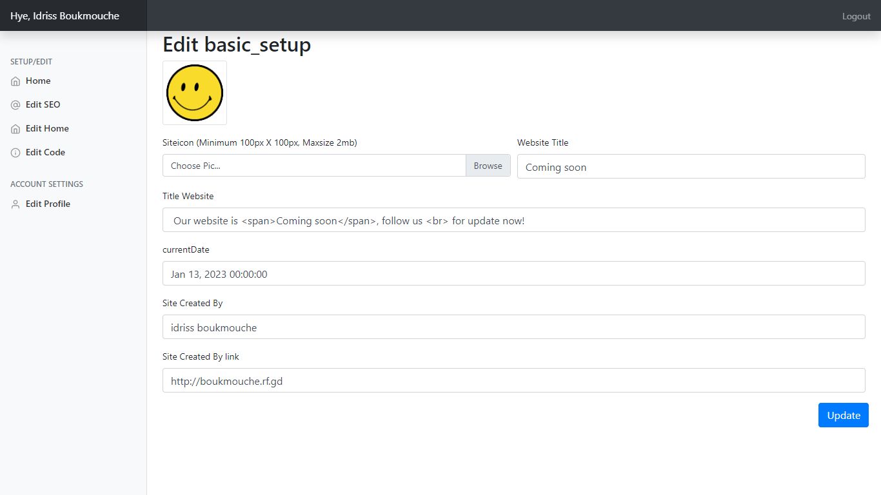Click the ACCOUNT SETTINGS section label
The height and width of the screenshot is (495, 881).
47,184
